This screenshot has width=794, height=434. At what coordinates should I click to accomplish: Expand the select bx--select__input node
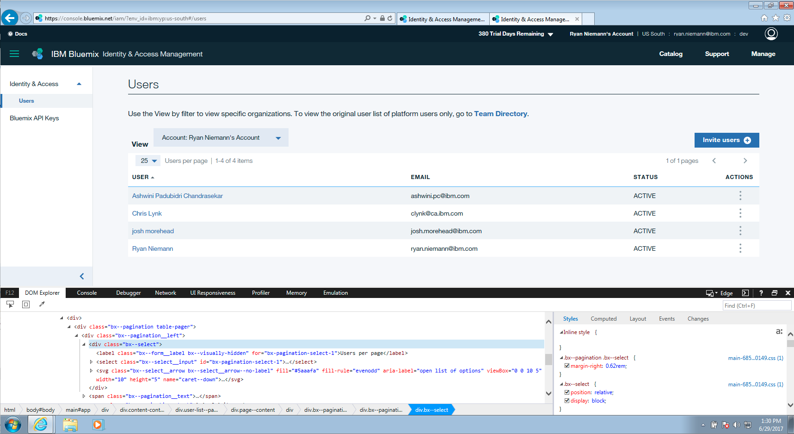point(91,362)
